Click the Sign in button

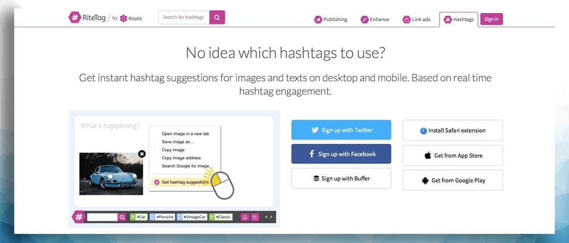pos(492,19)
